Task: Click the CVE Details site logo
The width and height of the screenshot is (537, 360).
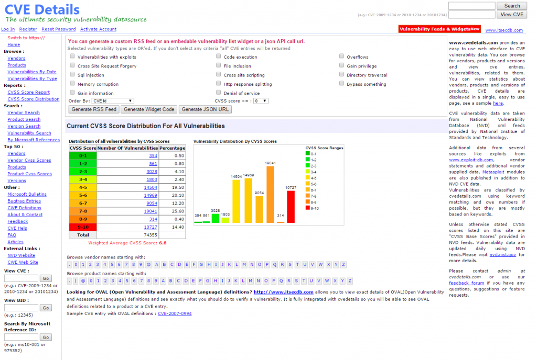Action: click(42, 9)
